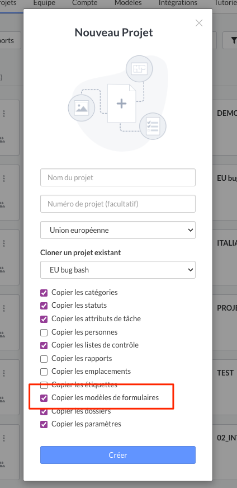Enable Copier les rapports checkbox

[44, 359]
